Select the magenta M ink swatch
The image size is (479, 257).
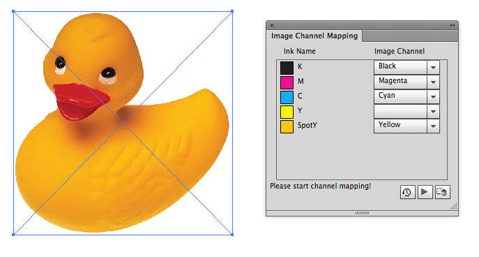tap(287, 82)
